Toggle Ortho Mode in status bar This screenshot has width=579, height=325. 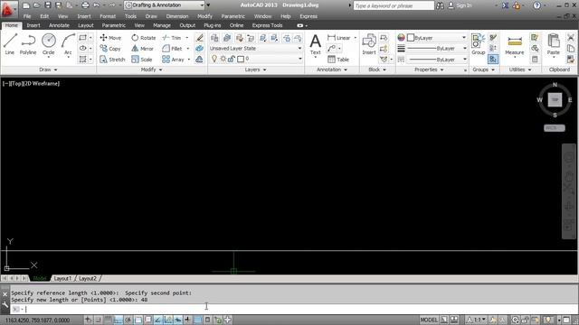[x=118, y=320]
